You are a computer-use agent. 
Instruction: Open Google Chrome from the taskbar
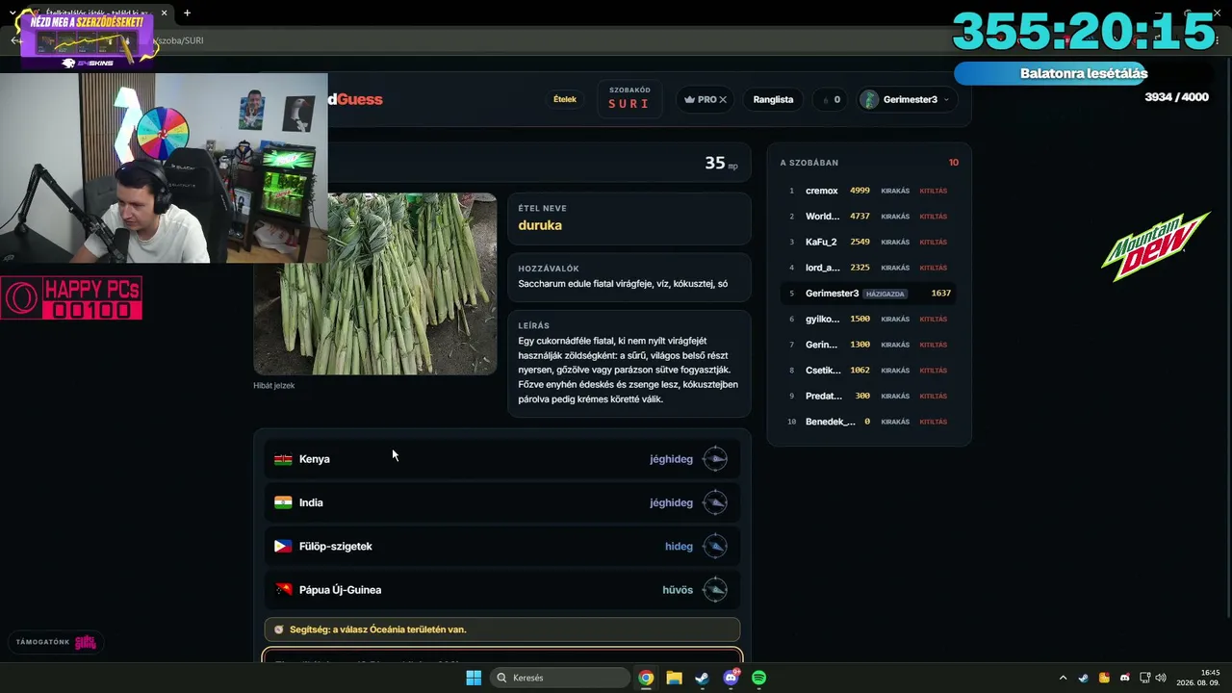(646, 678)
